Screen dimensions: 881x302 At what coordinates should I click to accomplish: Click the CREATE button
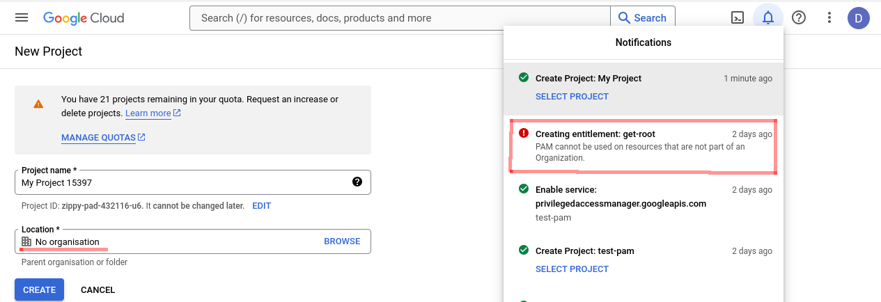tap(39, 289)
